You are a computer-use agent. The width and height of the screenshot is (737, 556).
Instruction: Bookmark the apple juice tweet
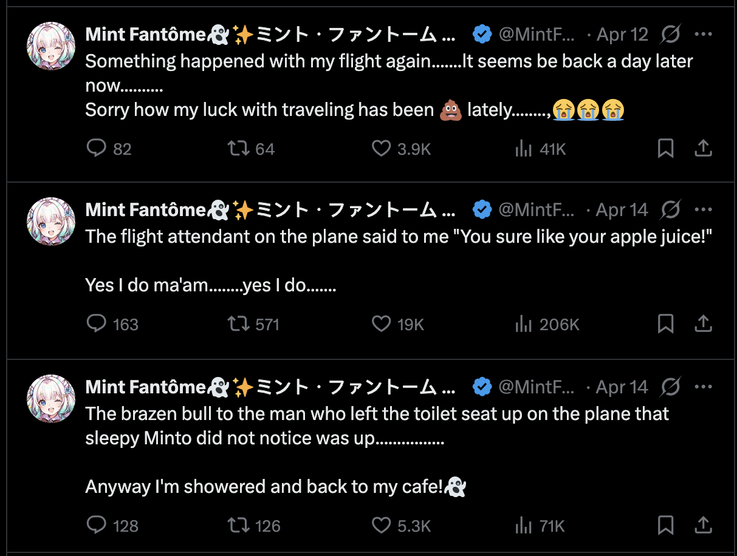pyautogui.click(x=666, y=324)
